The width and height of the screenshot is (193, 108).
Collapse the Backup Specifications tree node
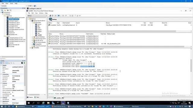tap(30, 21)
